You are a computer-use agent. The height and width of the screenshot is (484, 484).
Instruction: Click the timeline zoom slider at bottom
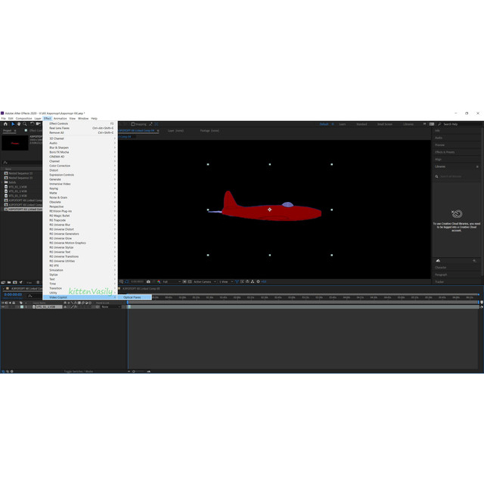click(x=140, y=371)
